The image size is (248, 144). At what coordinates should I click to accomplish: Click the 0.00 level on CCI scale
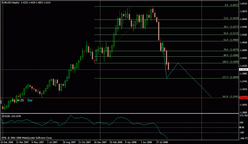242,127
